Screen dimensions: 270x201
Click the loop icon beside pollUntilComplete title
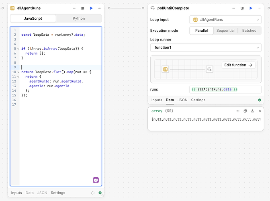(x=153, y=8)
